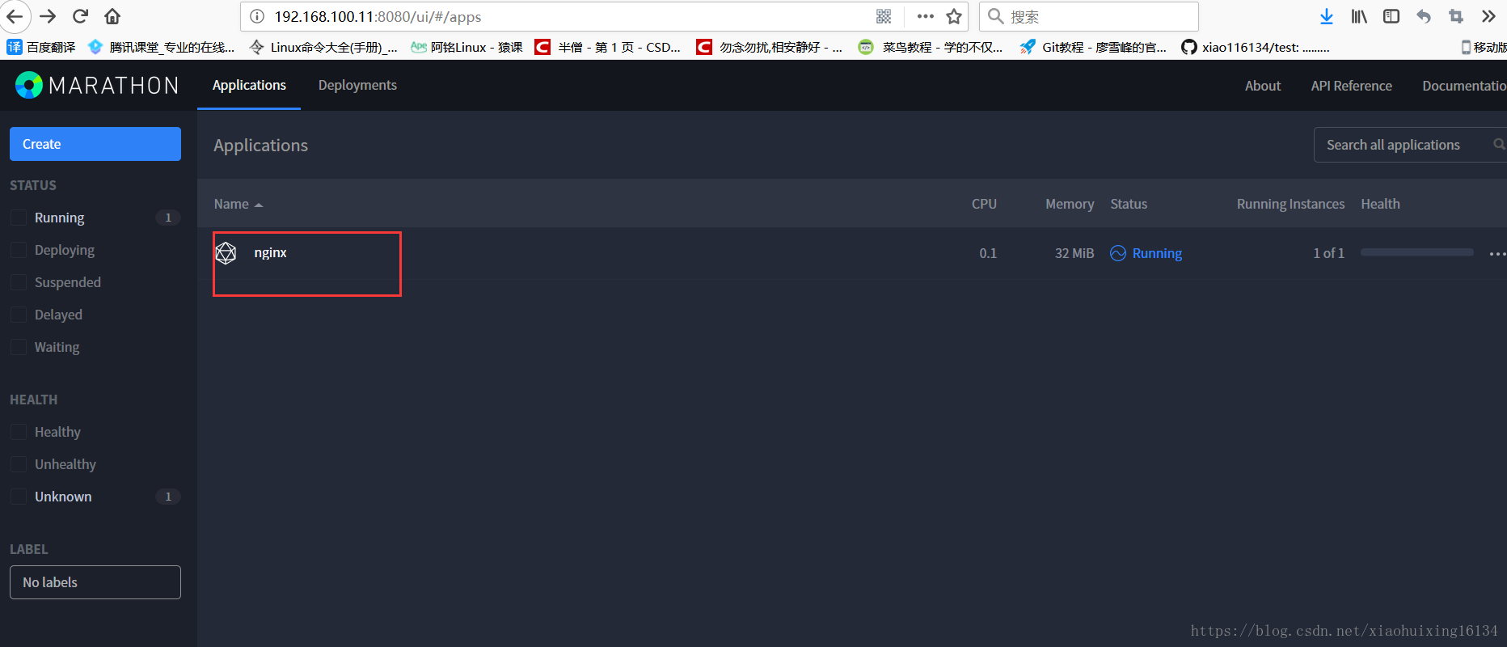Image resolution: width=1507 pixels, height=647 pixels.
Task: Click the Create button
Action: tap(95, 144)
